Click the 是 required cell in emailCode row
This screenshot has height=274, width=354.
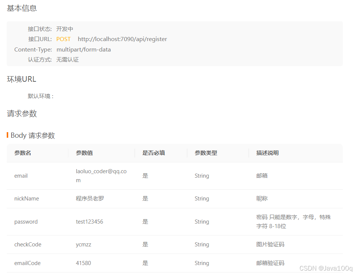(145, 263)
